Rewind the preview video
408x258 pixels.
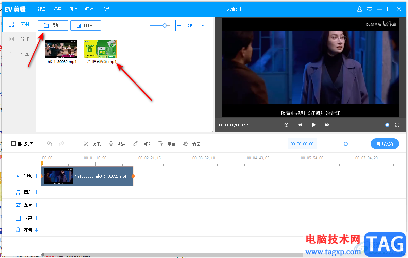(300, 125)
